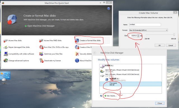Click the Disk 1 hard drive icon
Screen dimensions: 179x108
point(102,76)
